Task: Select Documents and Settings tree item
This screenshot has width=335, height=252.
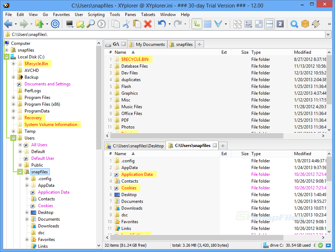Action: pos(47,84)
